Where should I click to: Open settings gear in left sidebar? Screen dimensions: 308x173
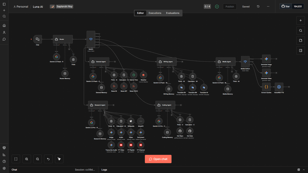4,168
